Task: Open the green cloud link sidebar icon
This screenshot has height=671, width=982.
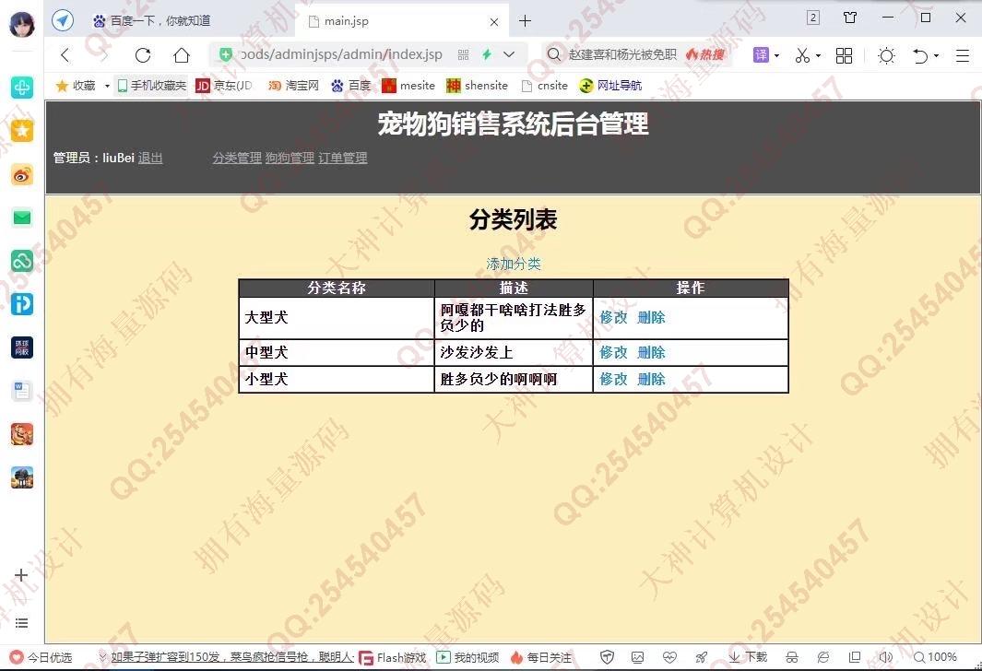Action: [x=22, y=261]
